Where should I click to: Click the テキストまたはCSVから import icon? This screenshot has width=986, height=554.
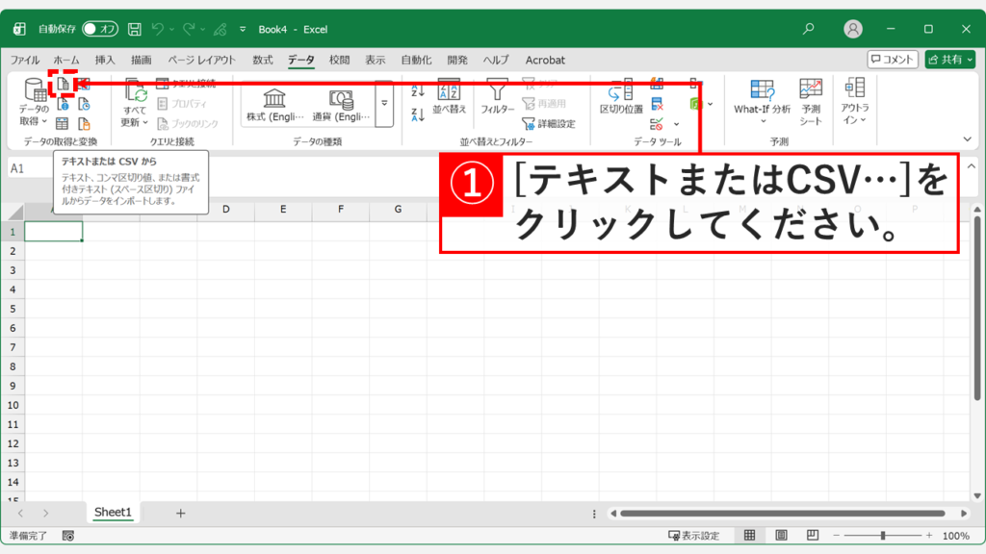tap(61, 83)
